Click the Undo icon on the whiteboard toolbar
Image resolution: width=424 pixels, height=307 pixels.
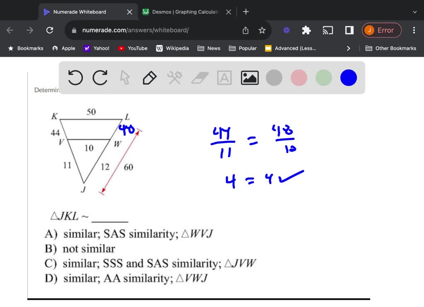tap(75, 77)
